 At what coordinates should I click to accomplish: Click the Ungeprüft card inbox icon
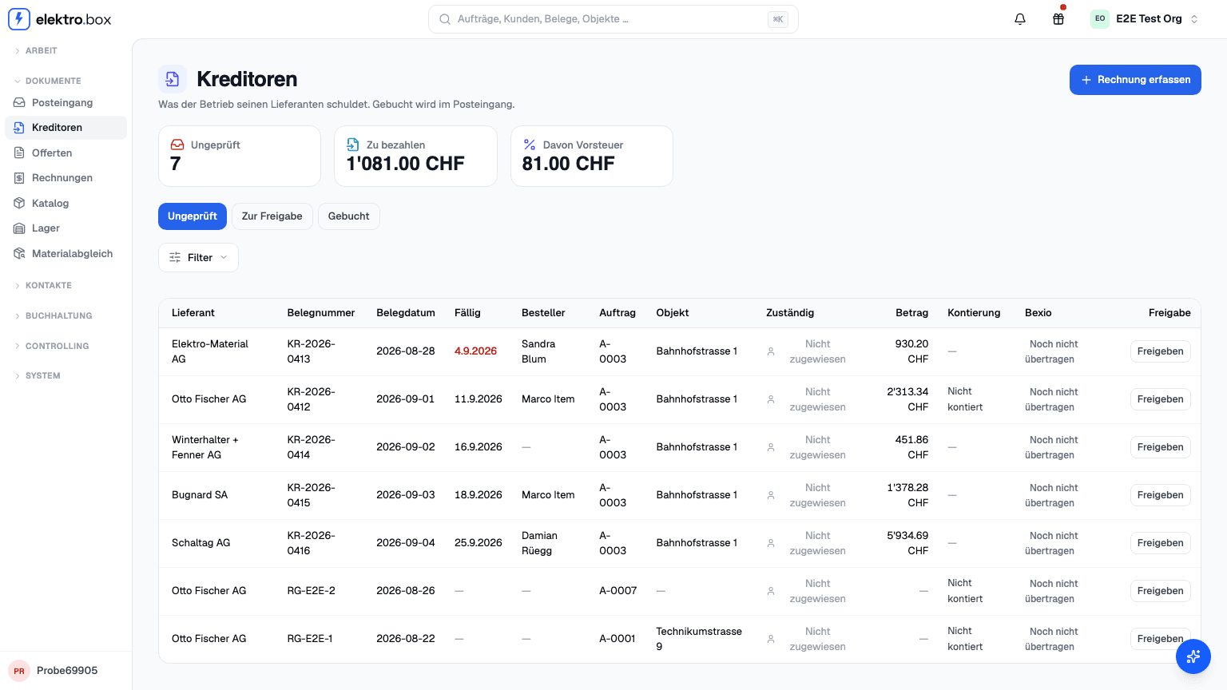177,145
